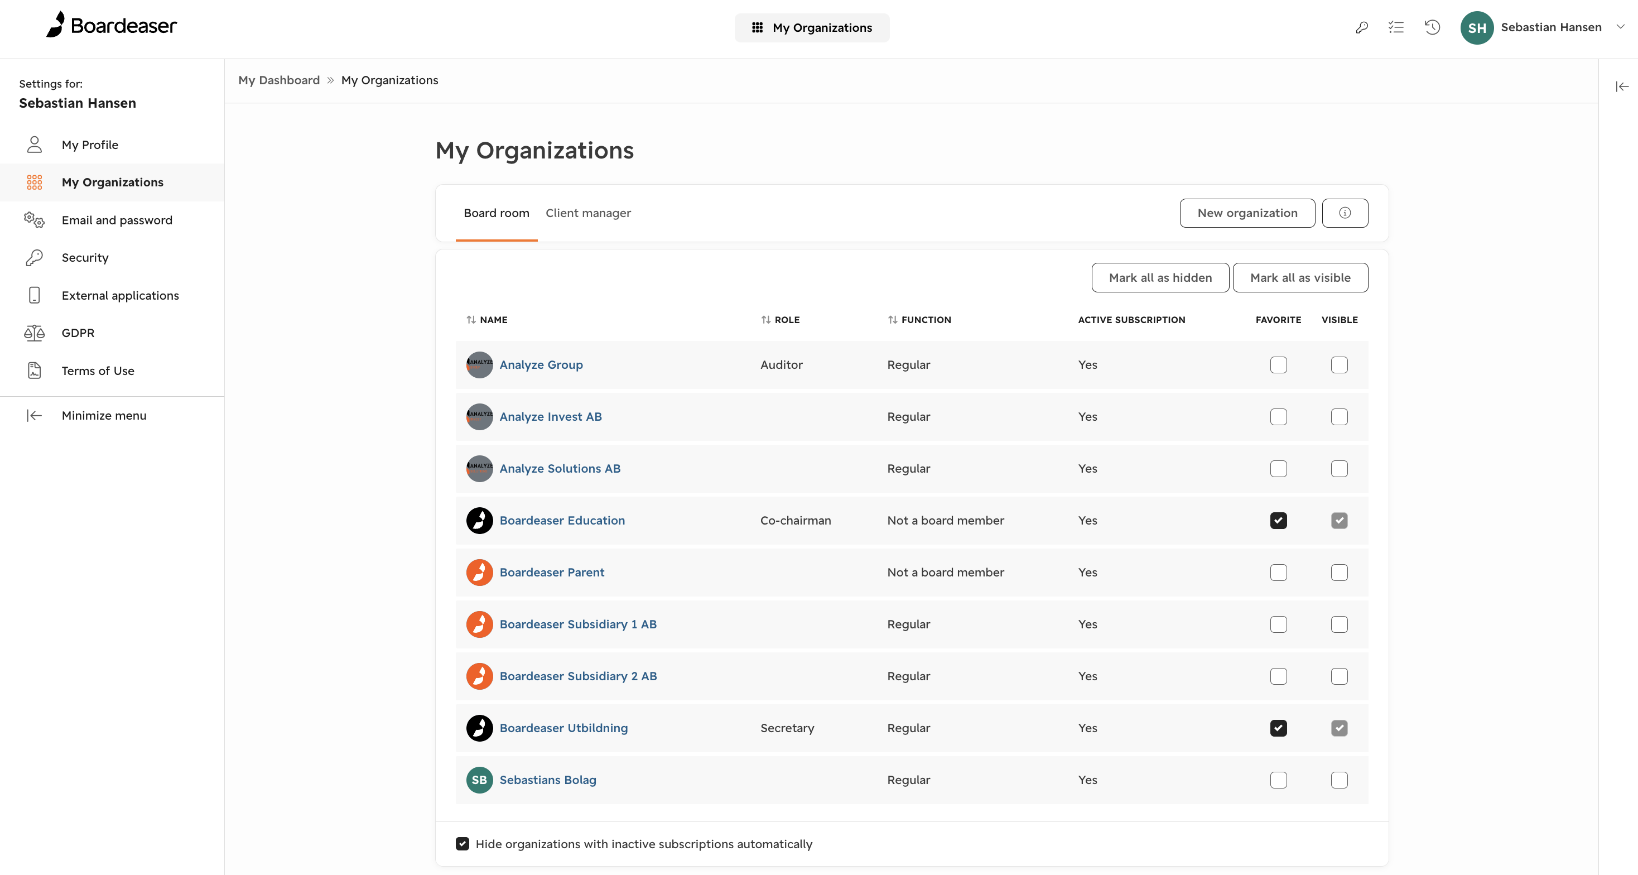This screenshot has height=875, width=1638.
Task: Click the My Profile person icon
Action: tap(35, 145)
